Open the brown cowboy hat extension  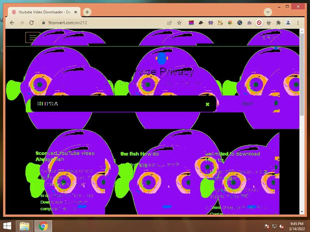pyautogui.click(x=201, y=23)
